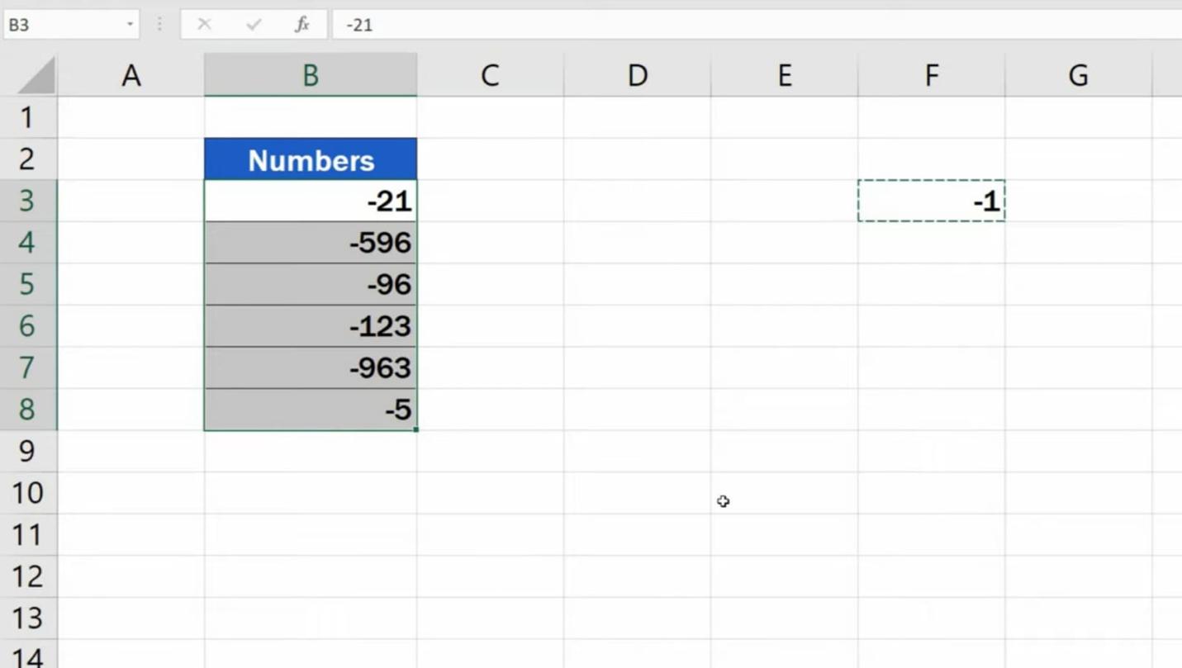Select column B header
Screen dimensions: 1182x668
click(x=310, y=75)
